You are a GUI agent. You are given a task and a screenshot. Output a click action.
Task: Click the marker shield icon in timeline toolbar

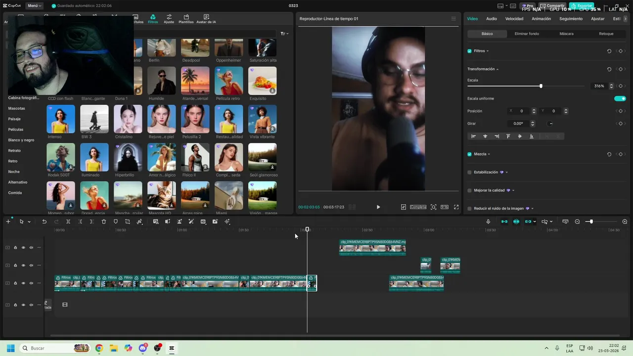pos(116,222)
